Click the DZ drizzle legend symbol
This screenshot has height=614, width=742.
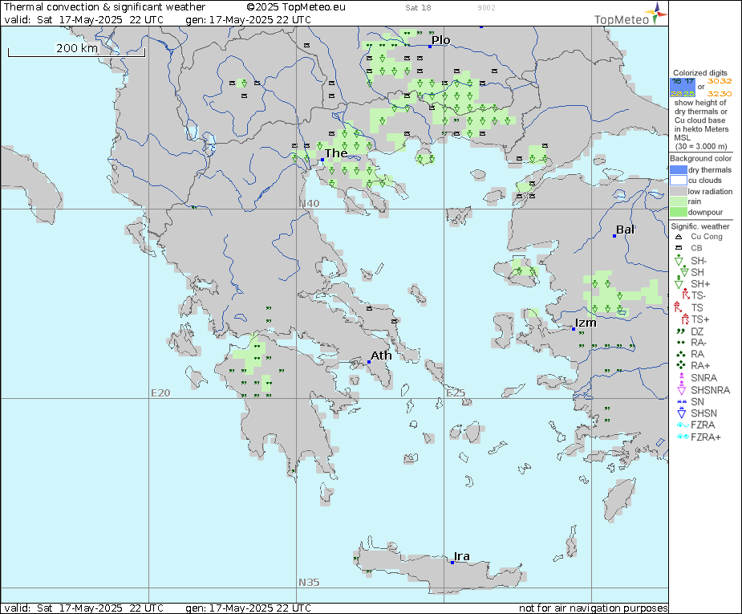[680, 331]
